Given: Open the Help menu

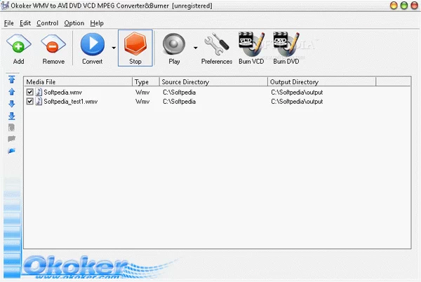Looking at the screenshot, I should tap(97, 23).
